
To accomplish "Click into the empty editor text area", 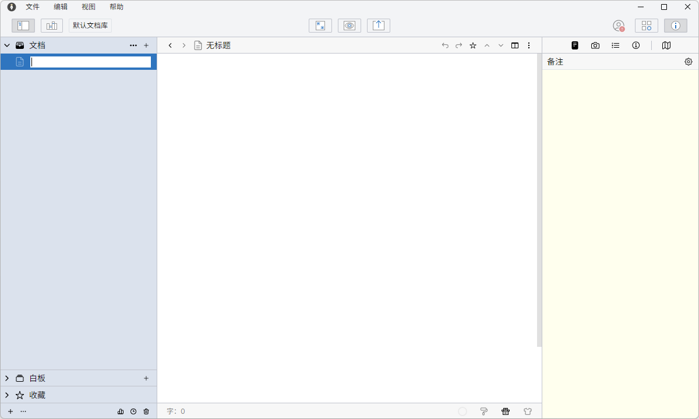I will coord(347,228).
